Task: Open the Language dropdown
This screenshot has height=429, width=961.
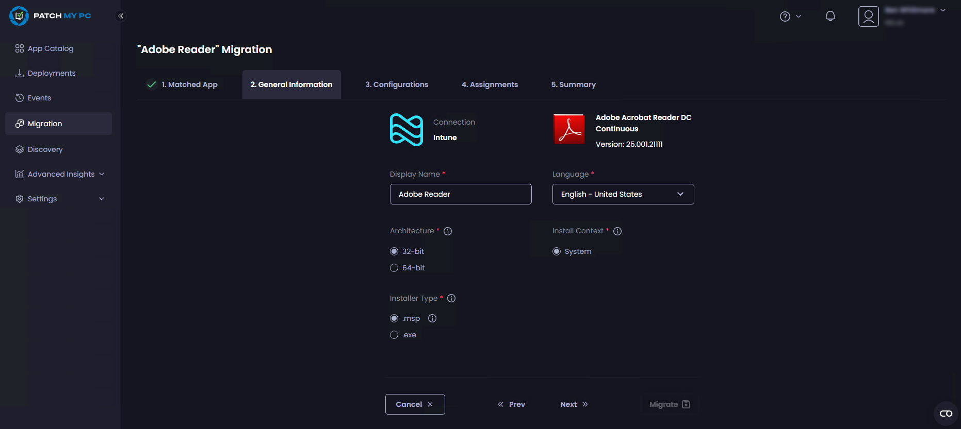Action: tap(623, 194)
